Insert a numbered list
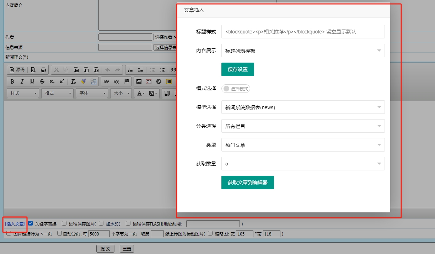435x254 pixels. (130, 70)
